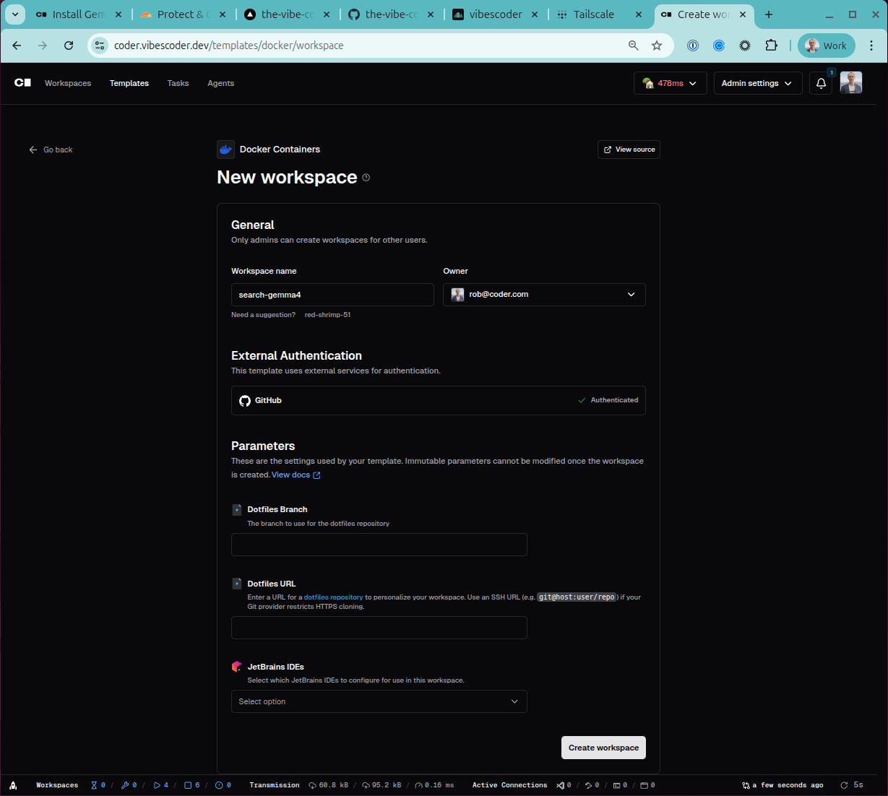Viewport: 888px width, 796px height.
Task: Open the notifications bell
Action: [821, 83]
